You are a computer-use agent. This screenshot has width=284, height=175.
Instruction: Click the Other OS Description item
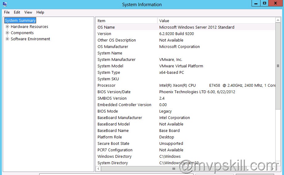[117, 40]
